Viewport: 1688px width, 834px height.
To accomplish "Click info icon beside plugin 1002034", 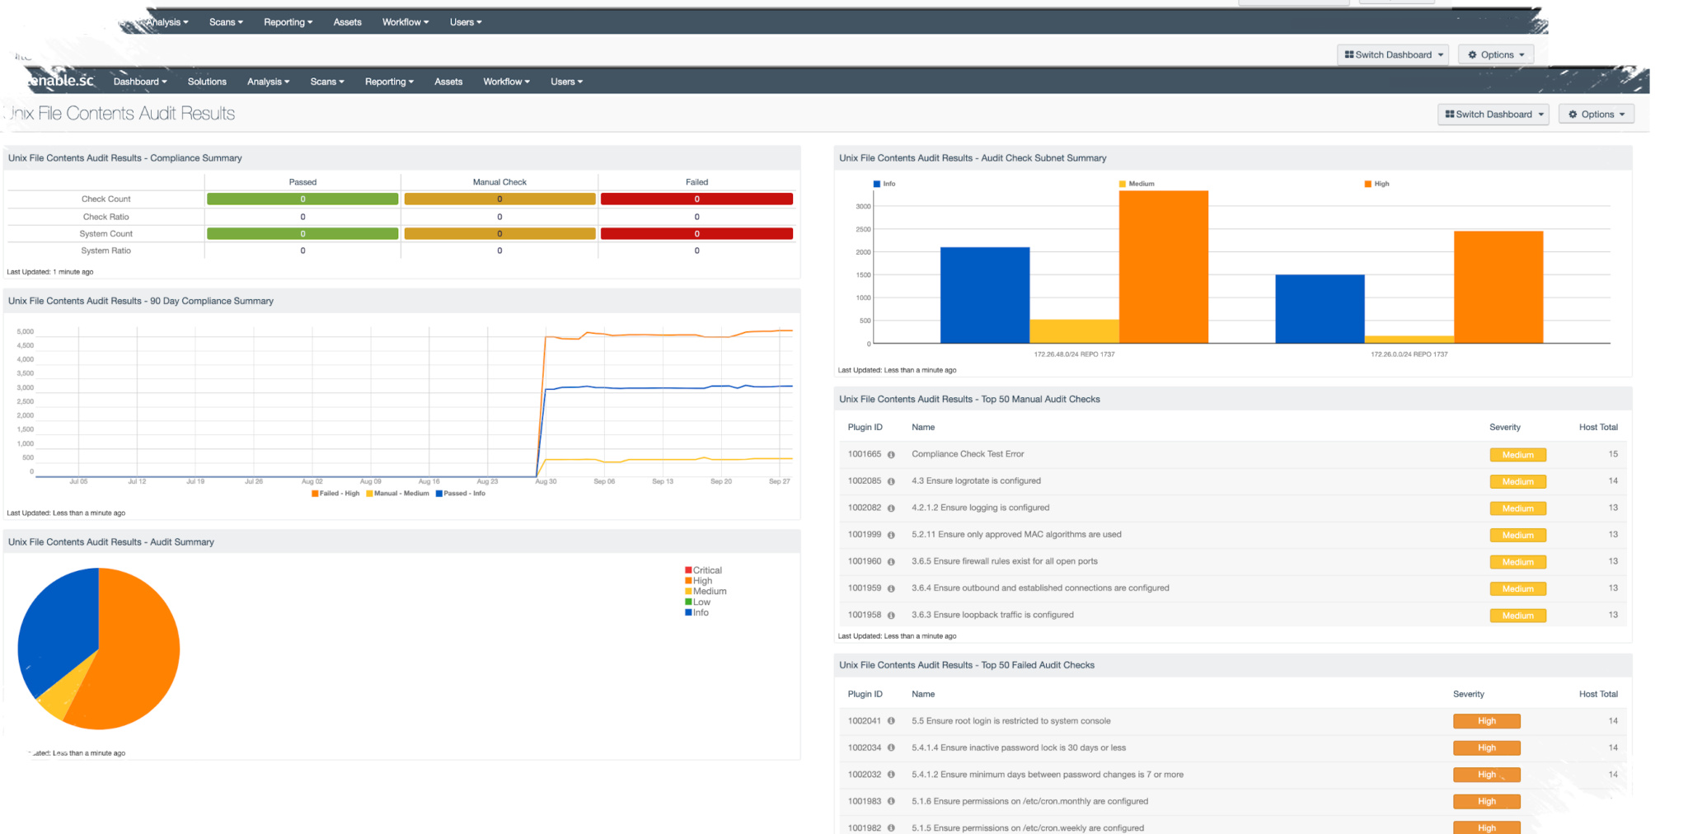I will [891, 748].
